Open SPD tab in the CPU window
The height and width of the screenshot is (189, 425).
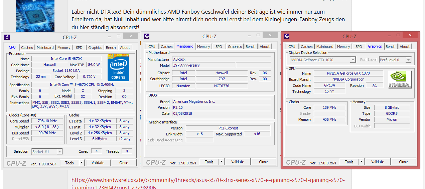point(79,48)
